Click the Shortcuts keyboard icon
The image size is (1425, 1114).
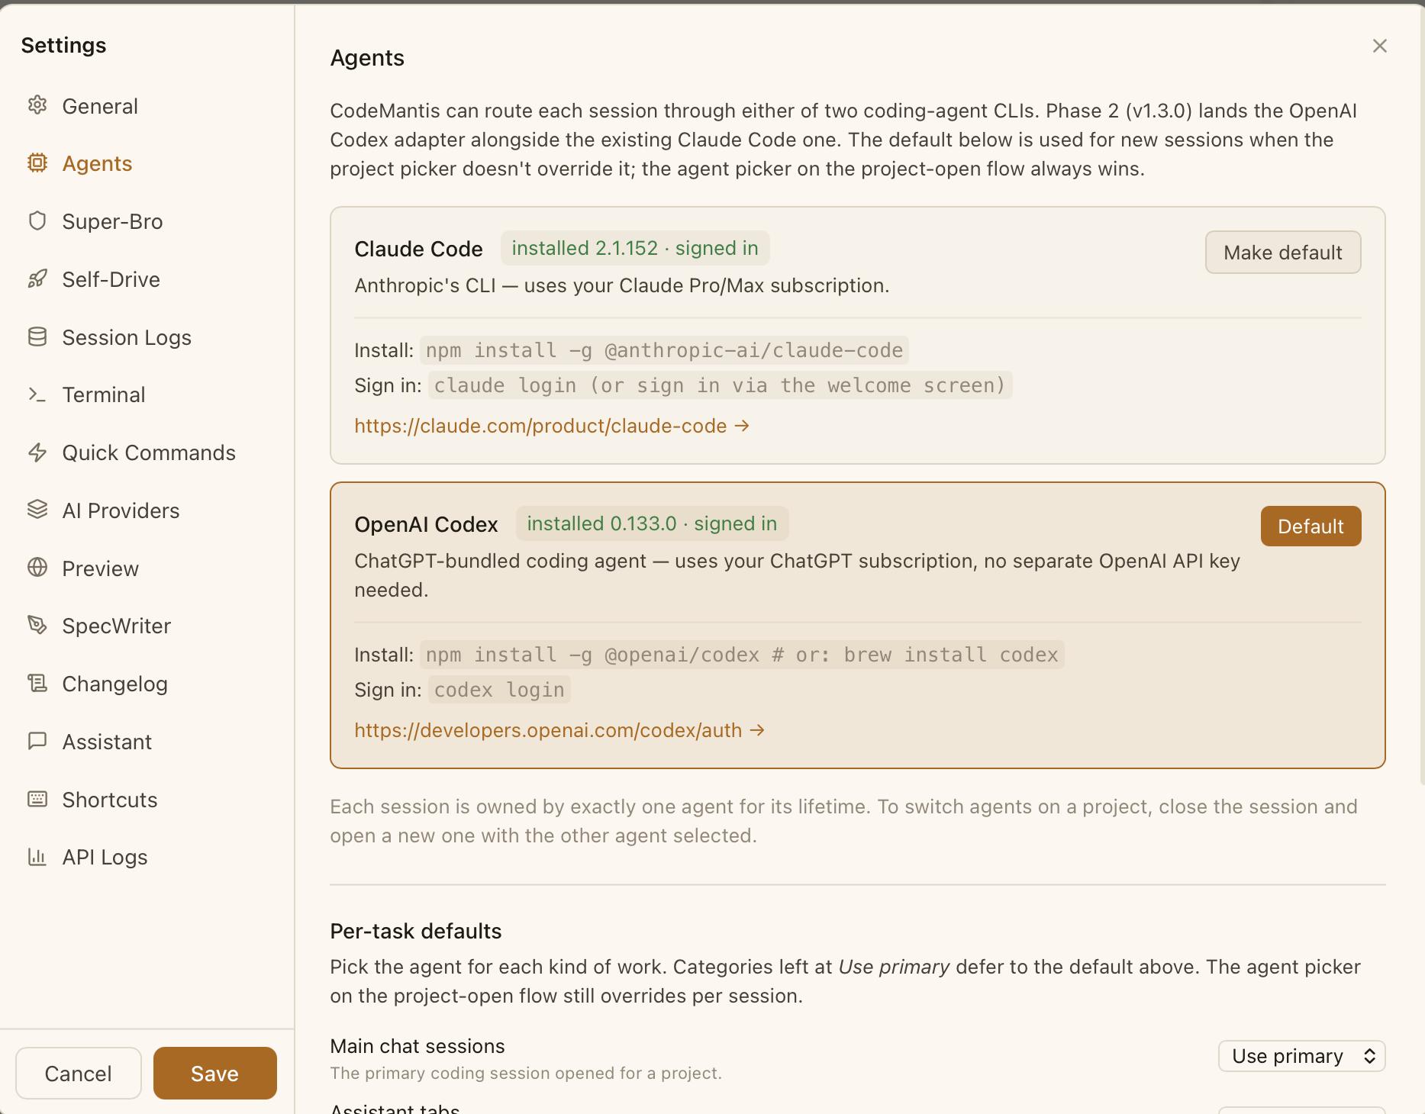tap(37, 799)
